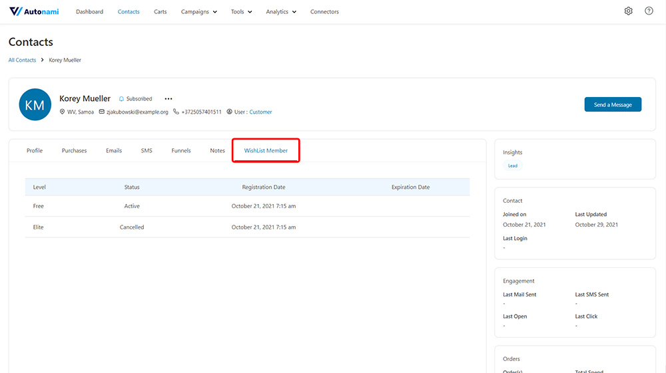Click the phone icon beside number

(x=176, y=112)
